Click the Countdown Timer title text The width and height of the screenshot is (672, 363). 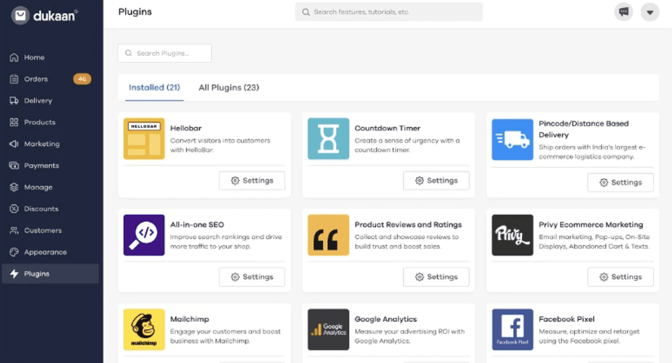pos(388,128)
